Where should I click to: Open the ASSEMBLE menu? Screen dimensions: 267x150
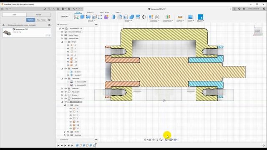154,21
